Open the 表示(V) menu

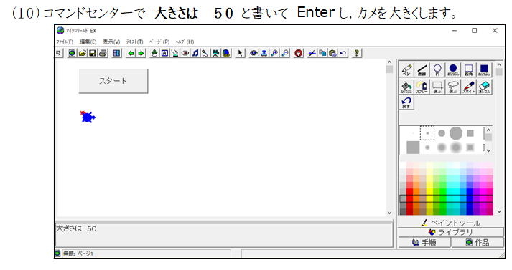coord(111,42)
